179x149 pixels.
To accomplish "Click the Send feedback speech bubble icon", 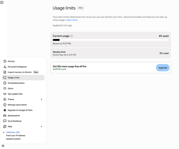I will [5, 121].
